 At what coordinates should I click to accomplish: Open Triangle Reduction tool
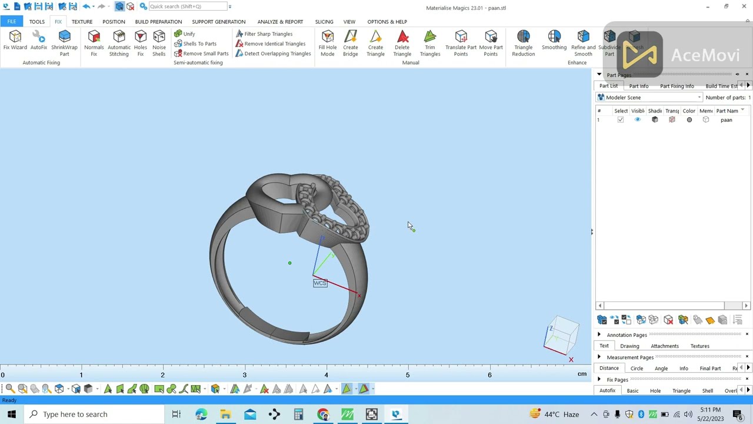(523, 44)
